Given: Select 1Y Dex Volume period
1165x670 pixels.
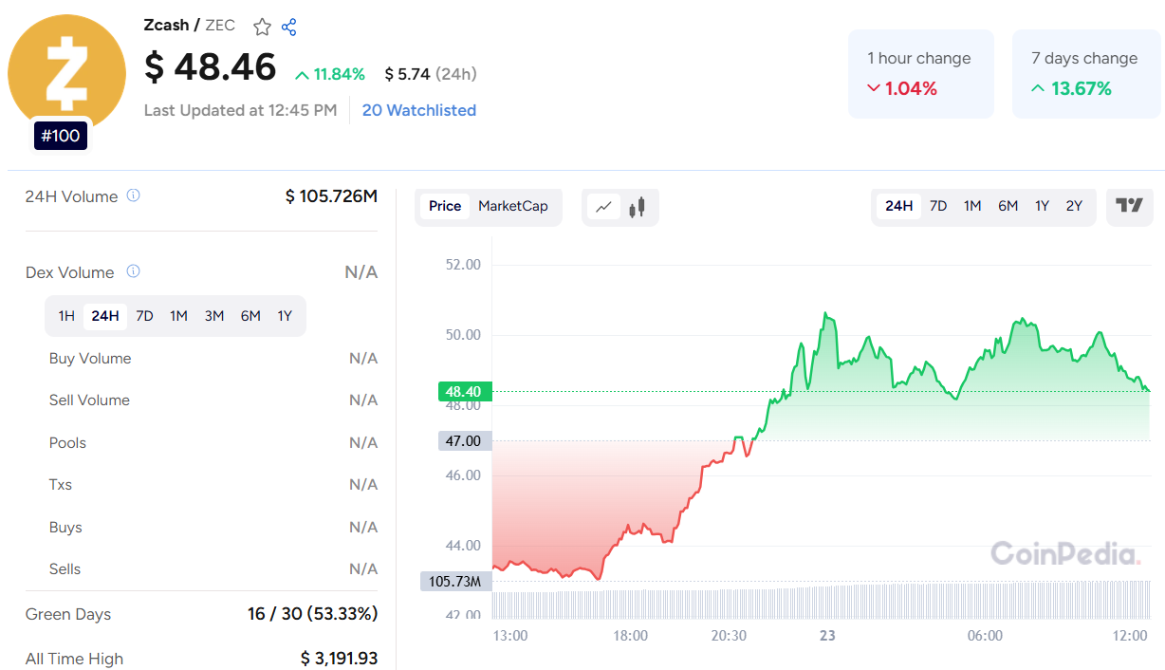Looking at the screenshot, I should click(x=285, y=316).
